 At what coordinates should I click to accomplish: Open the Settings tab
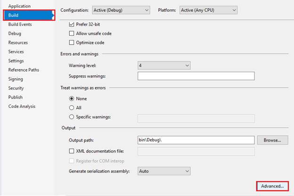tap(16, 61)
